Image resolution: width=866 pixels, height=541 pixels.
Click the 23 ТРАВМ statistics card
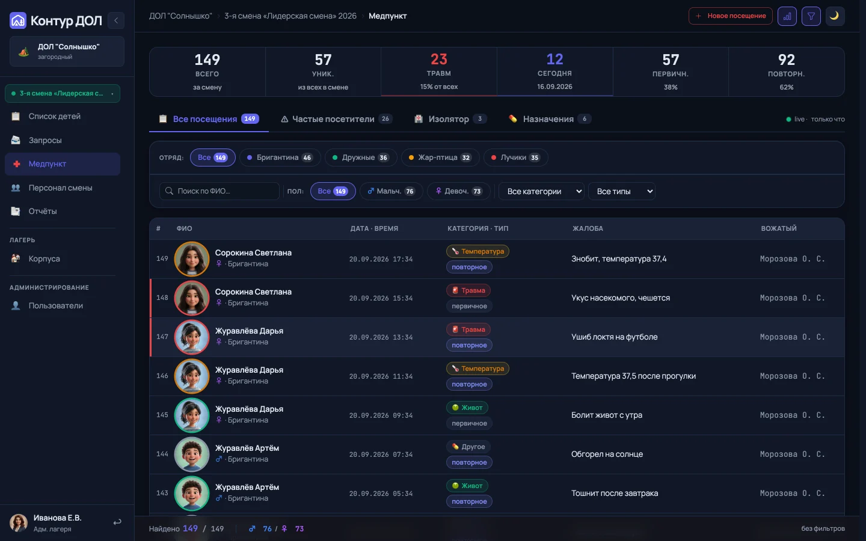point(439,72)
